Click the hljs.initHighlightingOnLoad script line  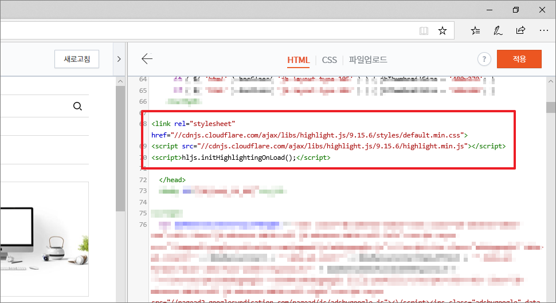(x=241, y=158)
